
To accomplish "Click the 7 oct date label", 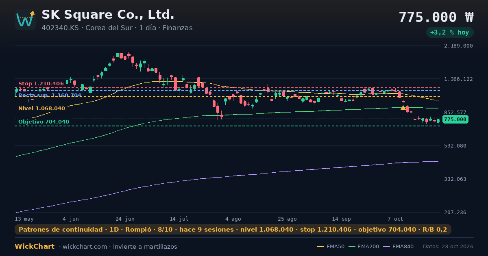I will [x=395, y=219].
